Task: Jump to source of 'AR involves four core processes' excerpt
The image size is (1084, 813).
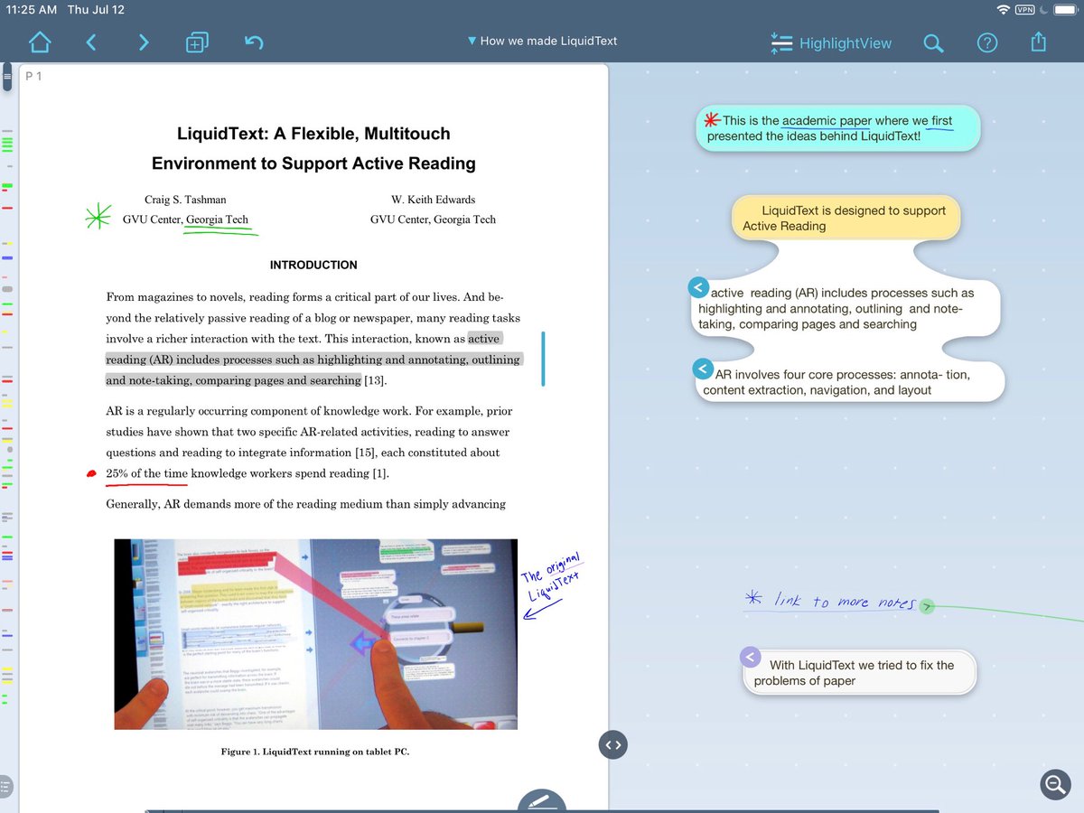Action: [702, 369]
